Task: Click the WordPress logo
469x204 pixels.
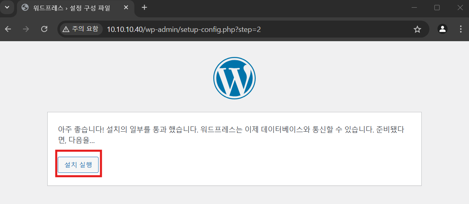Action: (x=234, y=78)
